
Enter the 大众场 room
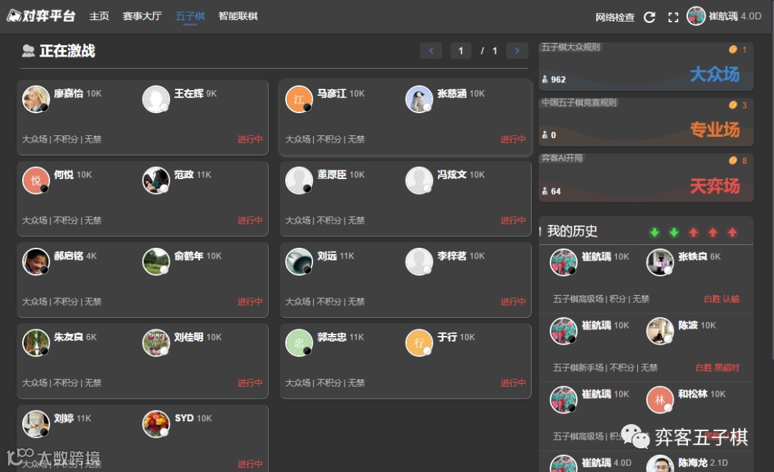[646, 67]
